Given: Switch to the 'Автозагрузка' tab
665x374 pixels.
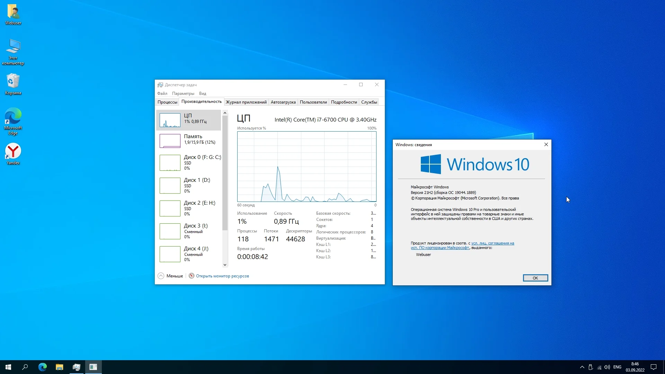Looking at the screenshot, I should (x=283, y=102).
